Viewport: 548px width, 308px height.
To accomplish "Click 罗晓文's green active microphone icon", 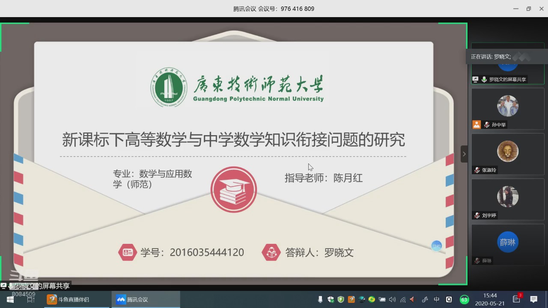I will click(x=484, y=80).
